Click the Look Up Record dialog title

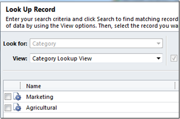pos(30,10)
